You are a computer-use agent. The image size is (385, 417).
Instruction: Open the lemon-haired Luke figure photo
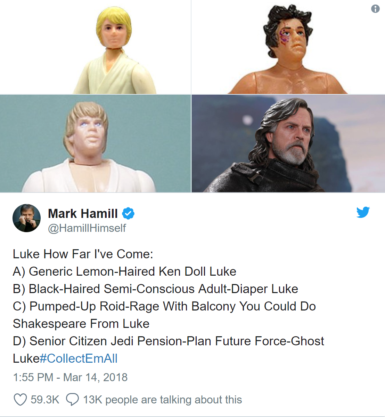[95, 47]
